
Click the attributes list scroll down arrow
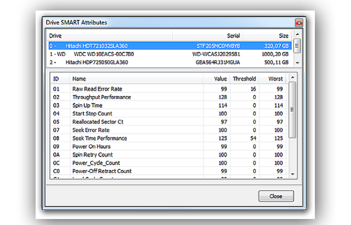pos(293,174)
